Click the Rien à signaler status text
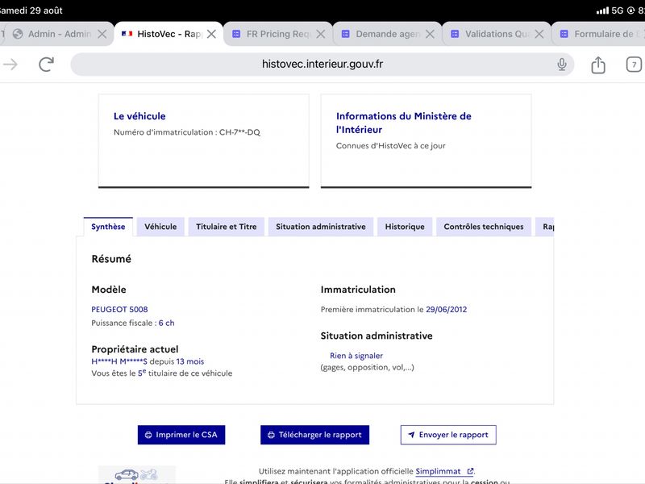This screenshot has height=484, width=645. [x=356, y=356]
